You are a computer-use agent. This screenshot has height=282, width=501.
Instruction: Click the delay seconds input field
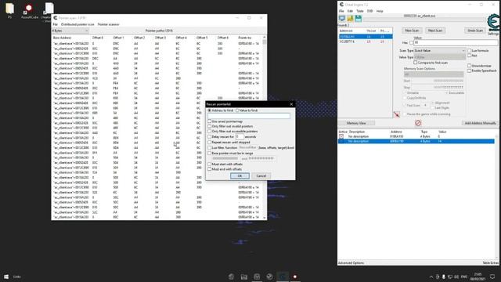240,137
